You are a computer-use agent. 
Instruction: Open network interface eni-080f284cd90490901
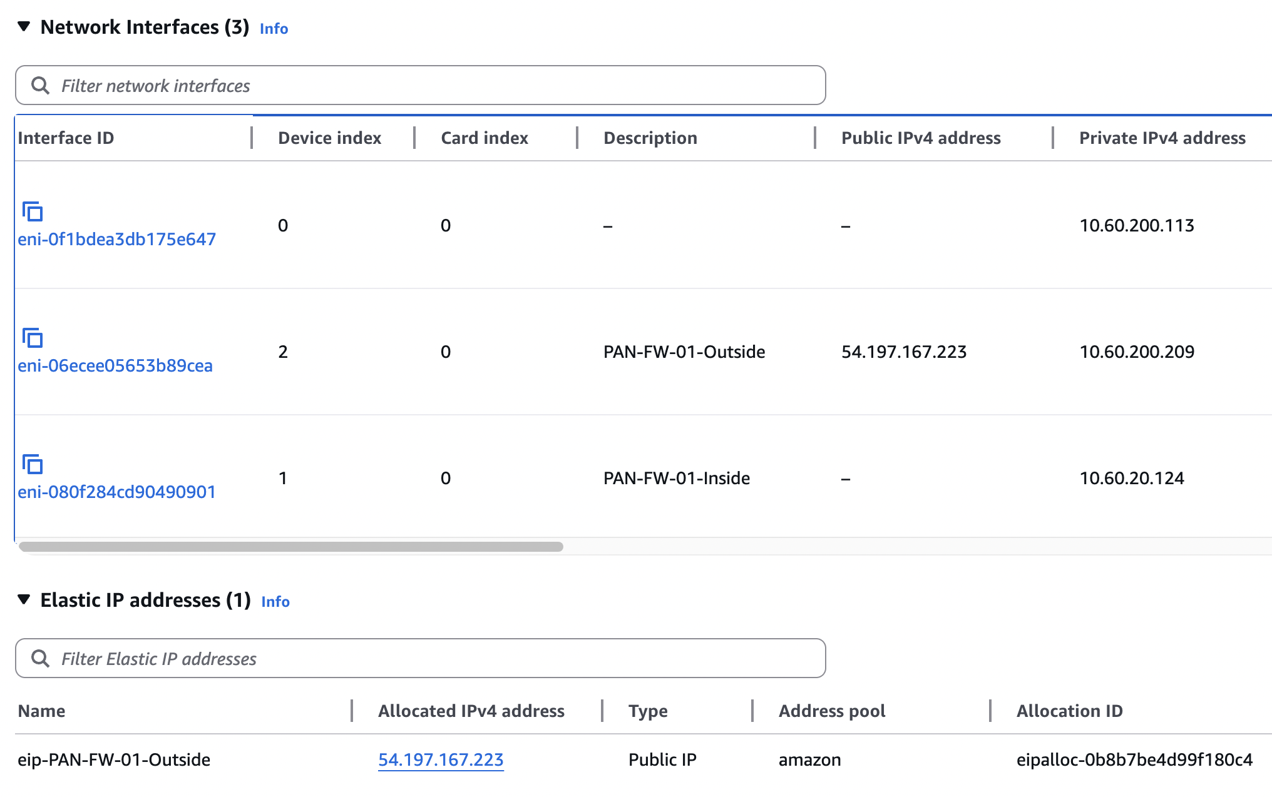117,492
